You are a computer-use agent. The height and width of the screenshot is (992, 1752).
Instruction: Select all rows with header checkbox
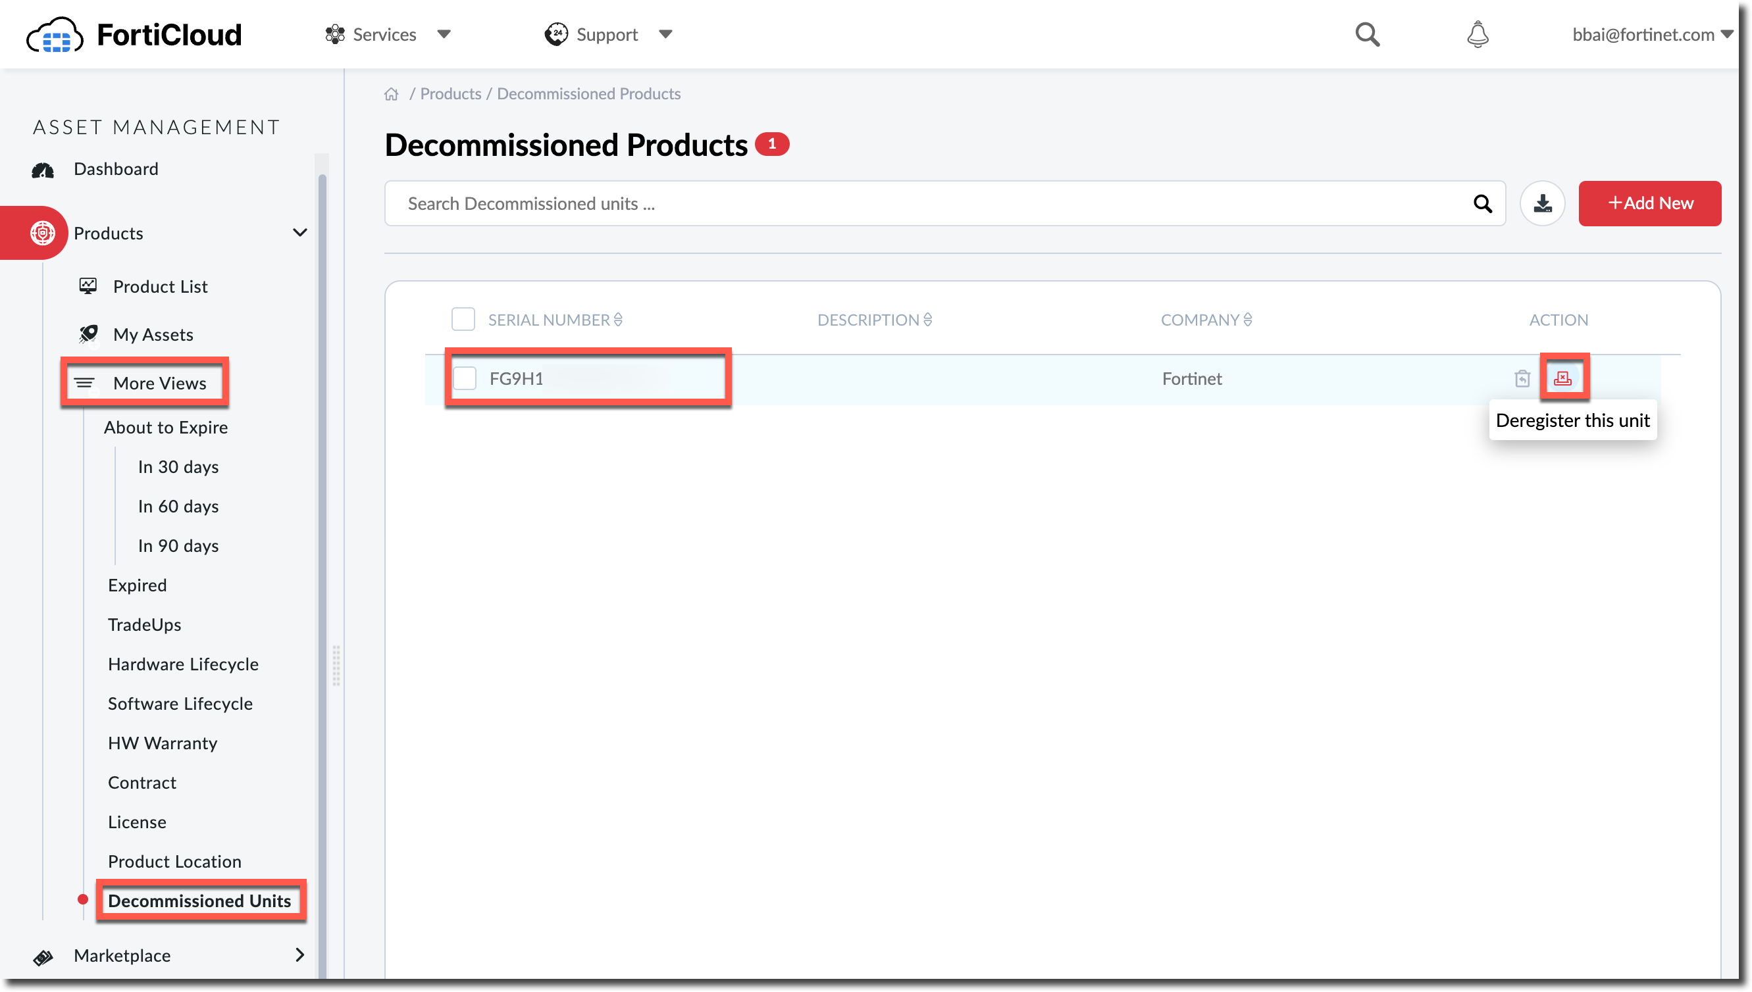pyautogui.click(x=463, y=319)
